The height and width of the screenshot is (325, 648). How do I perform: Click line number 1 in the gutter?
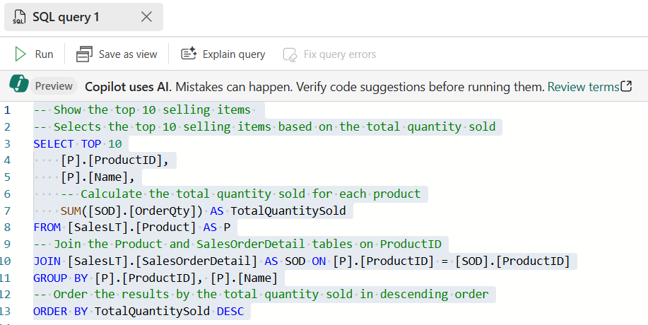tap(7, 110)
